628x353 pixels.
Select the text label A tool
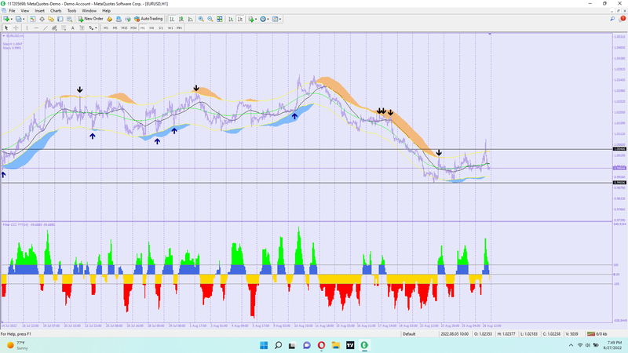click(73, 27)
